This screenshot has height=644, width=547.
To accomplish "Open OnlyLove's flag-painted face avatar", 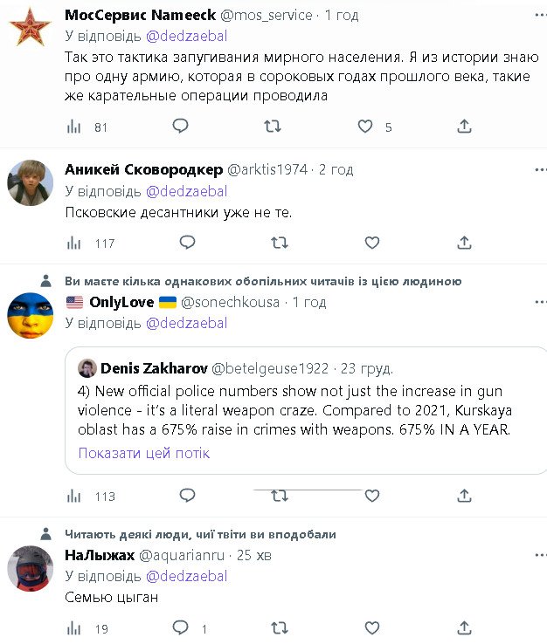I will 31,316.
